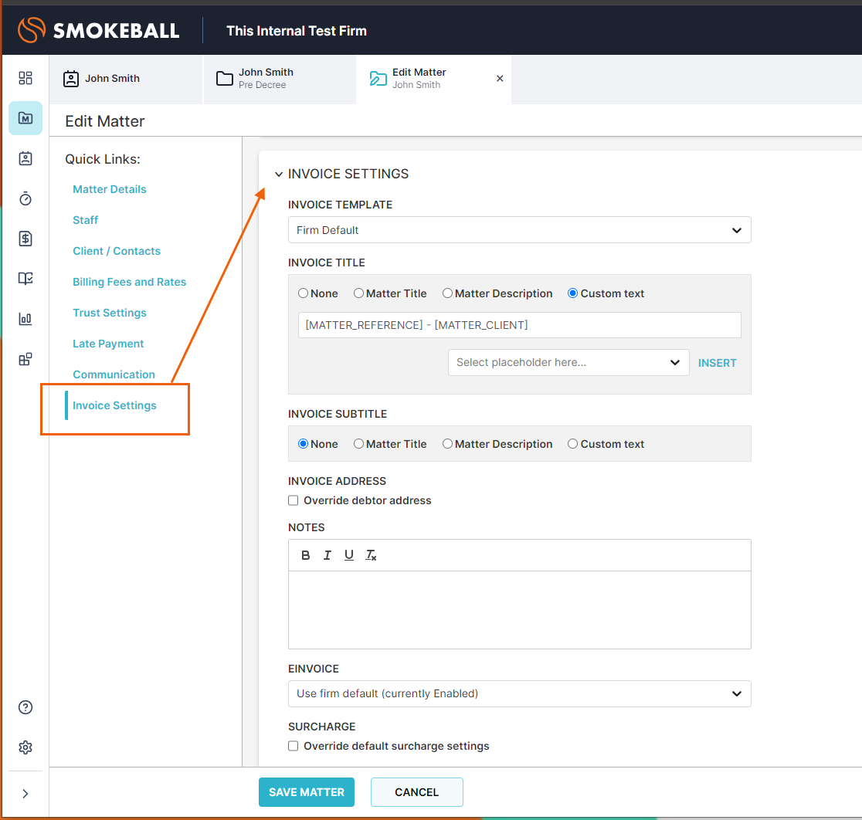The height and width of the screenshot is (820, 862).
Task: Close the Edit Matter tab
Action: (x=500, y=79)
